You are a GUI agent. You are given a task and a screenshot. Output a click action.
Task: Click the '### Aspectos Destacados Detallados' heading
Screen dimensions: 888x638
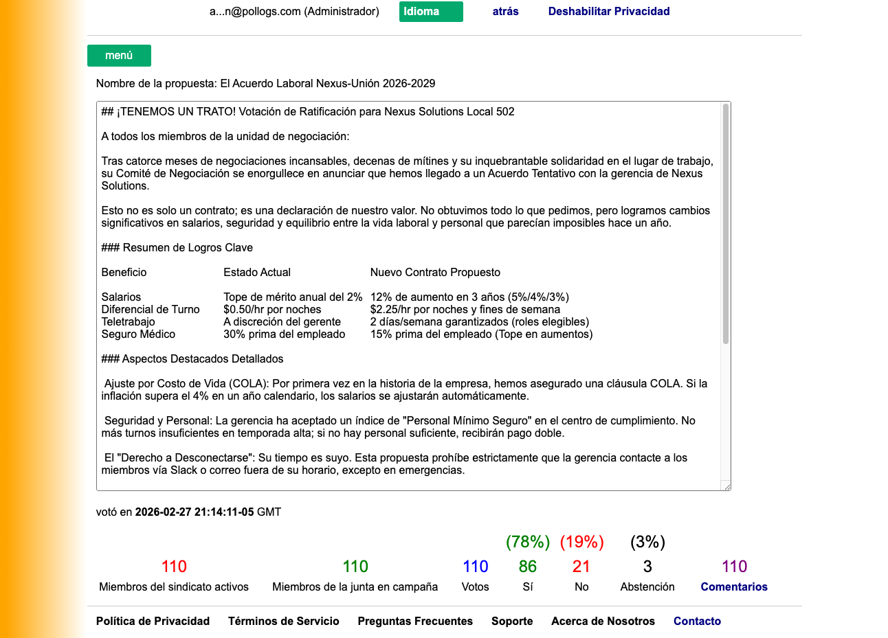[x=192, y=359]
